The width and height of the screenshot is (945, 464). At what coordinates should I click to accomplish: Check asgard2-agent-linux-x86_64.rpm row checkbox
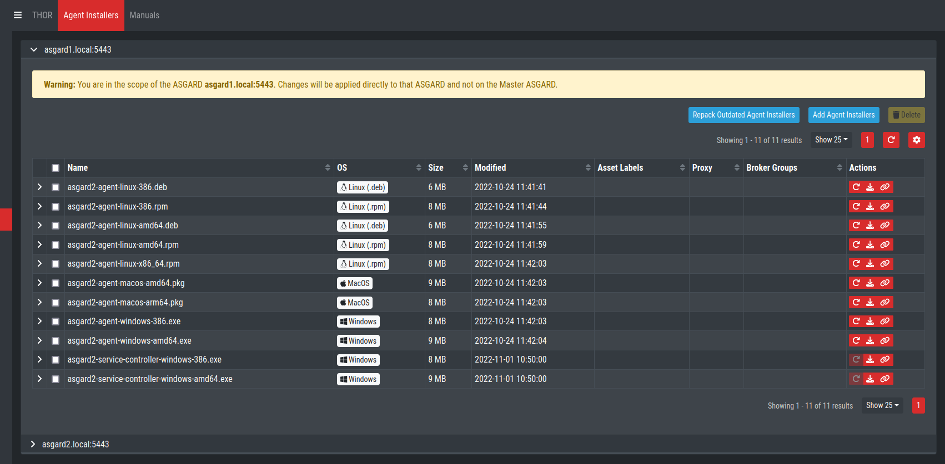point(56,264)
